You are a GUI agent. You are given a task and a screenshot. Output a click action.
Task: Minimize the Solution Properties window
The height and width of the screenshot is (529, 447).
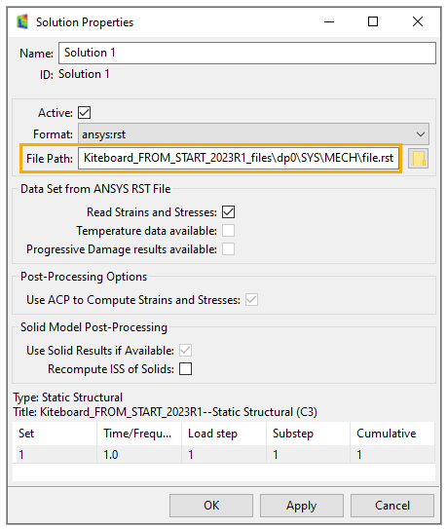(x=329, y=22)
